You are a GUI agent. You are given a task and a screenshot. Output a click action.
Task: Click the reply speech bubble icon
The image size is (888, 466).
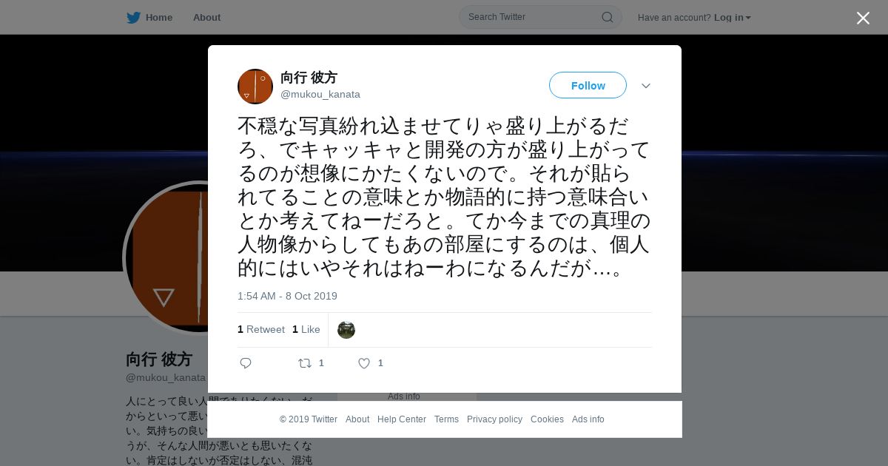click(246, 363)
